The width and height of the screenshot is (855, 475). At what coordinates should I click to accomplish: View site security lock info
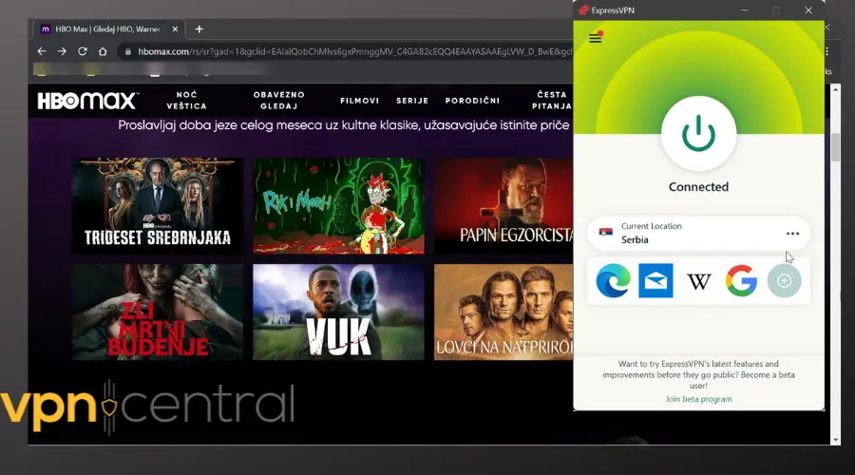(128, 52)
